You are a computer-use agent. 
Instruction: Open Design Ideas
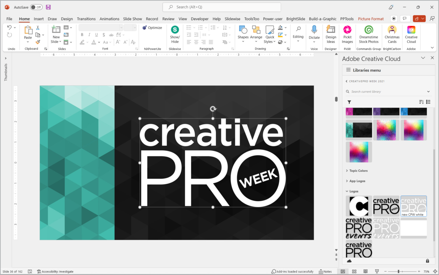tap(331, 34)
